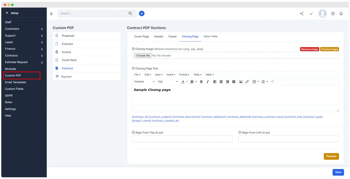Insert the {contract_subject} merge field link

160,117
